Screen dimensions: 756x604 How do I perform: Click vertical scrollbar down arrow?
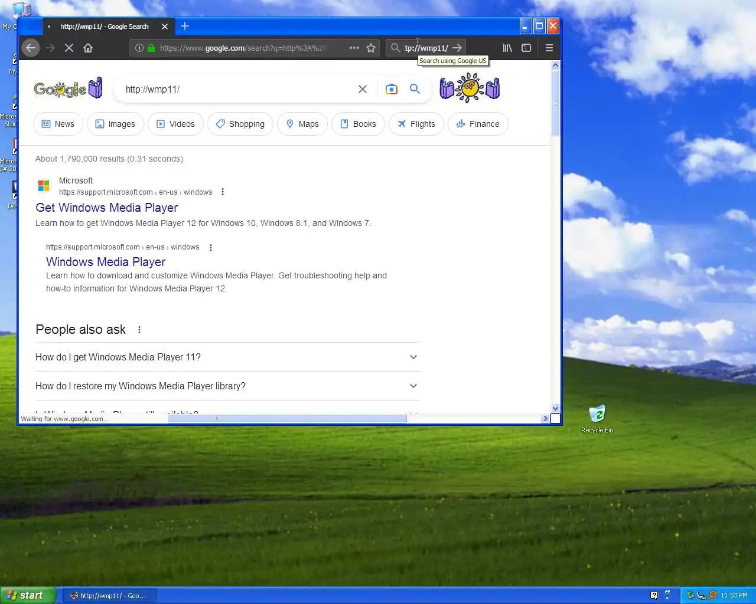(555, 408)
